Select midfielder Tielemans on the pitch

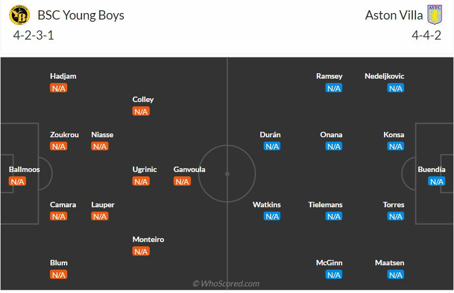(325, 205)
